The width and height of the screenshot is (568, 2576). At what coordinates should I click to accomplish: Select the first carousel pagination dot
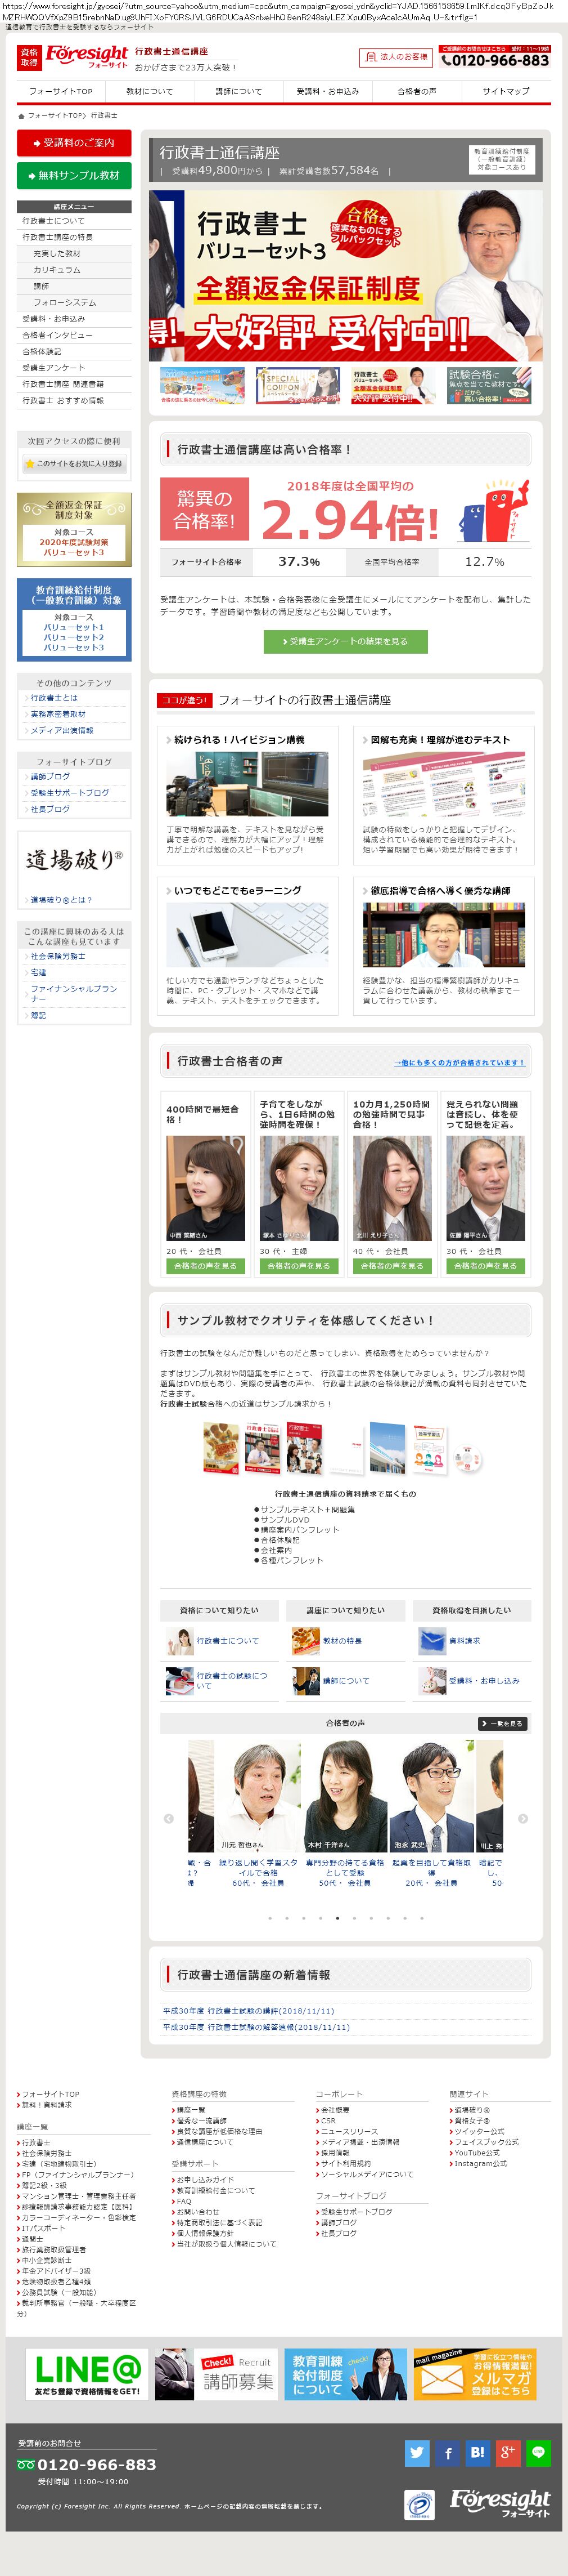[269, 1917]
